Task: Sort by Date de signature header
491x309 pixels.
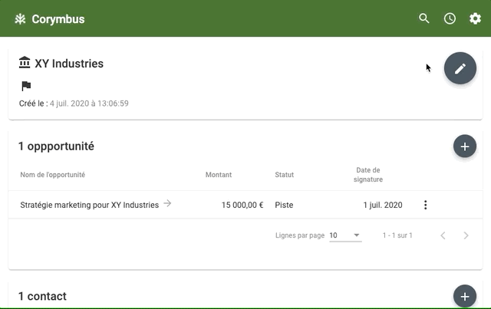Action: coord(368,175)
